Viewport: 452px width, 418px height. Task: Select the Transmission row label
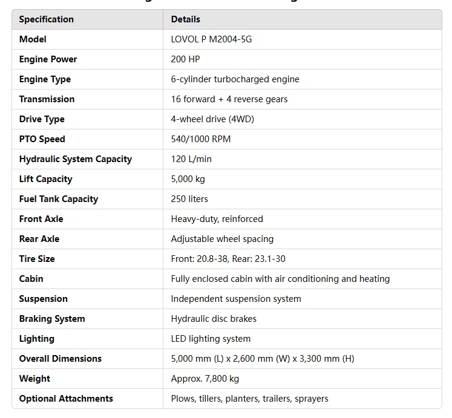pos(47,99)
